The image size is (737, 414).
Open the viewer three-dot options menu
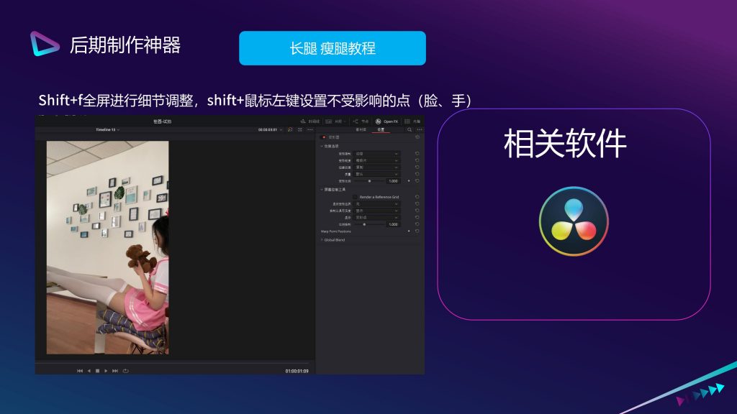[x=310, y=129]
